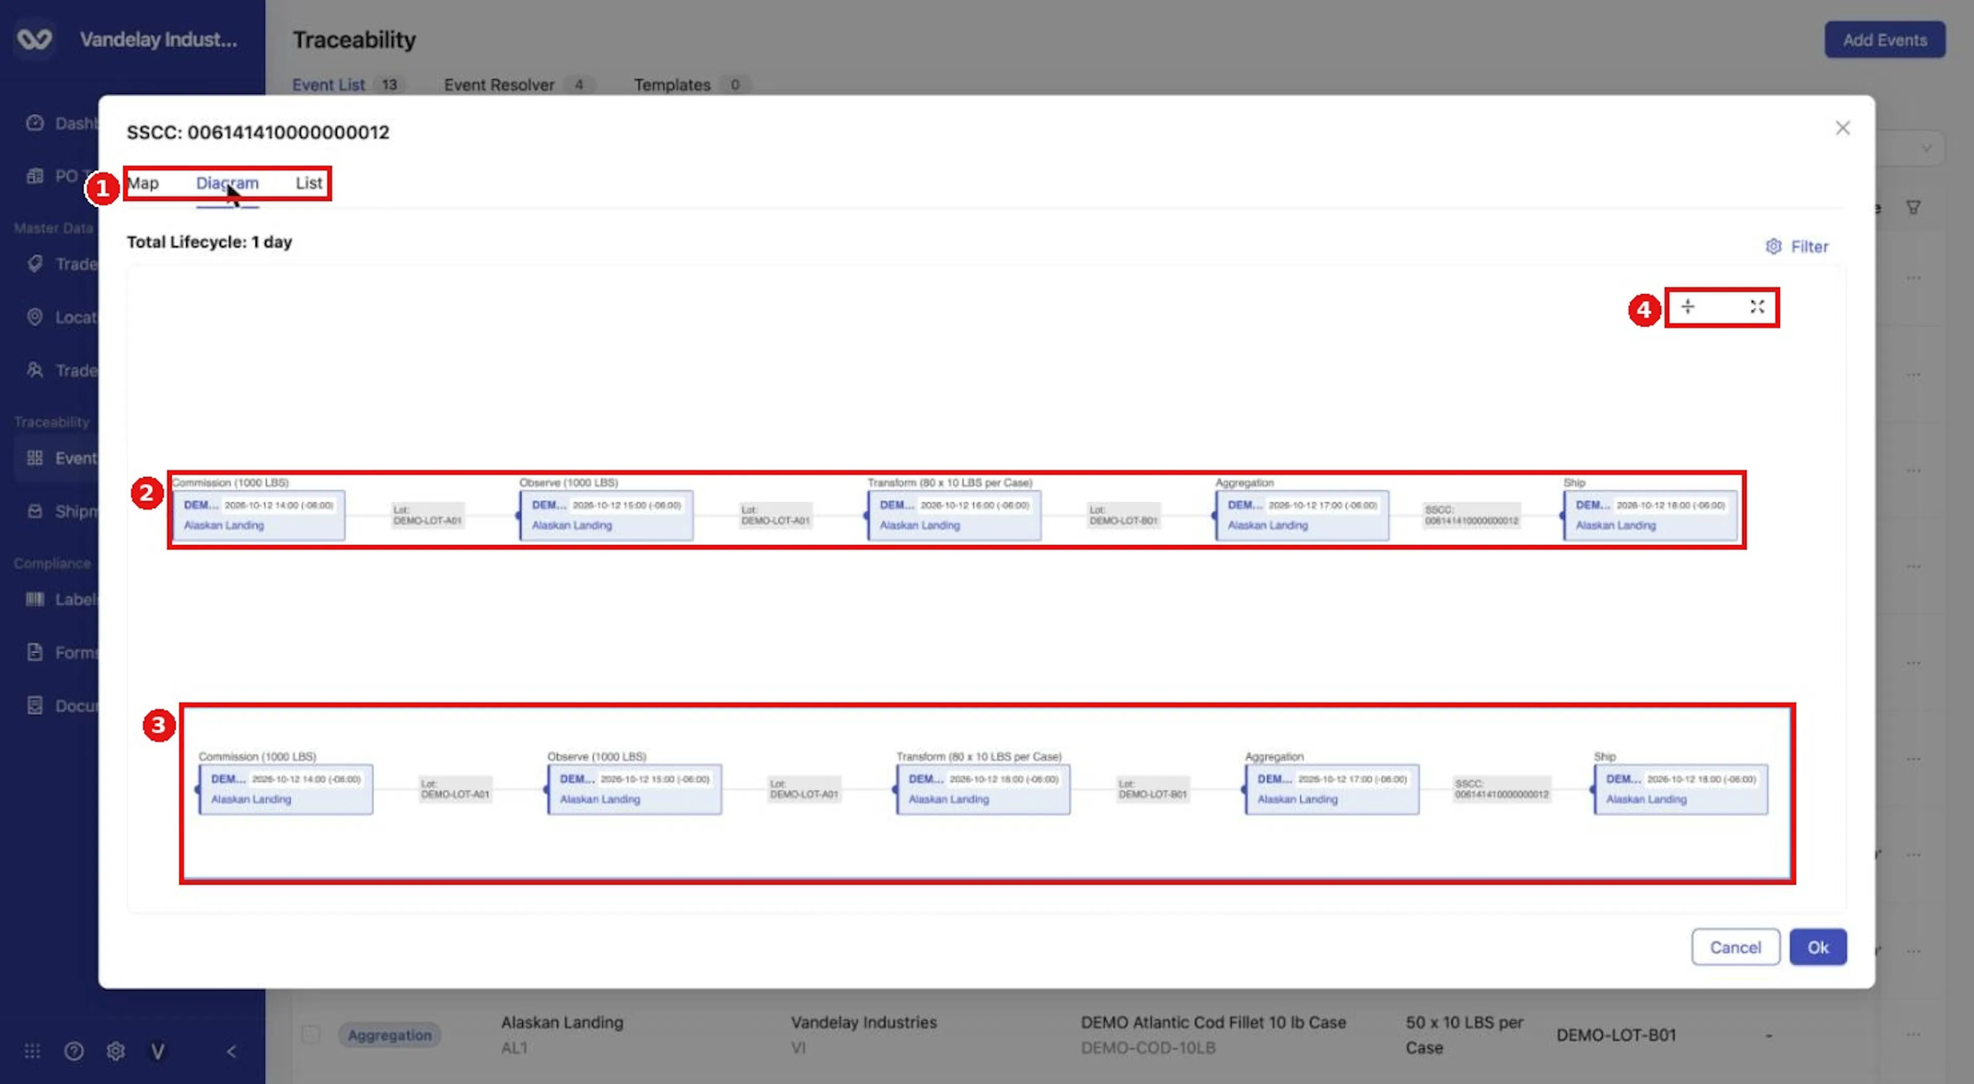Open Dashboard via its sidebar gauge icon
This screenshot has height=1084, width=1974.
coord(34,123)
